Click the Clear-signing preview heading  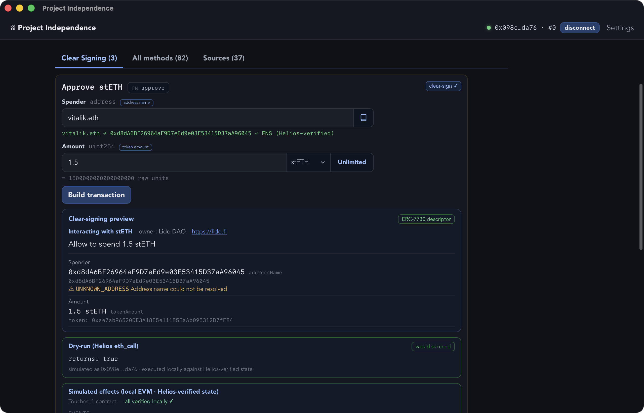(x=101, y=219)
